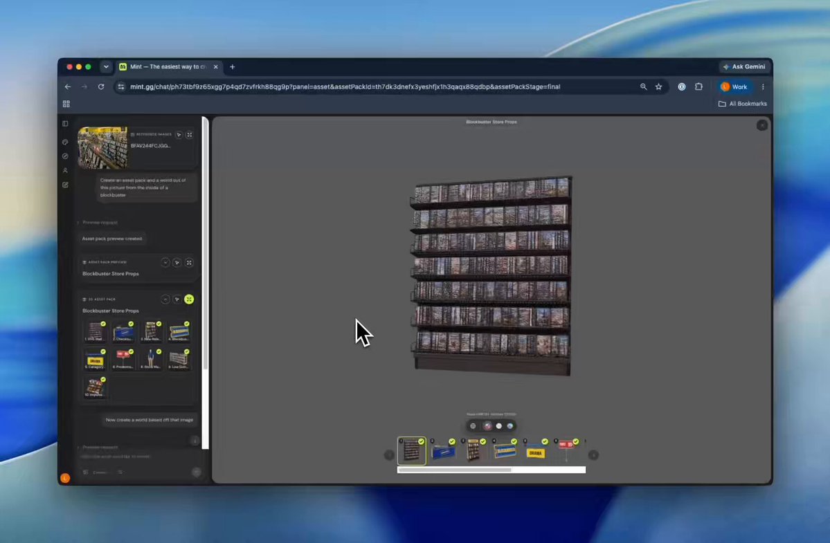830x543 pixels.
Task: Select carousel thumbnail 4 Blockbuster sign
Action: (x=505, y=451)
